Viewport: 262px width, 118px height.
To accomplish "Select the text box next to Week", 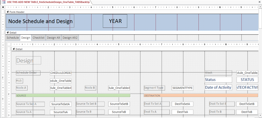I will click(x=247, y=73).
